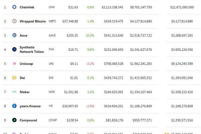Select the Uniswap coin name

point(26,64)
